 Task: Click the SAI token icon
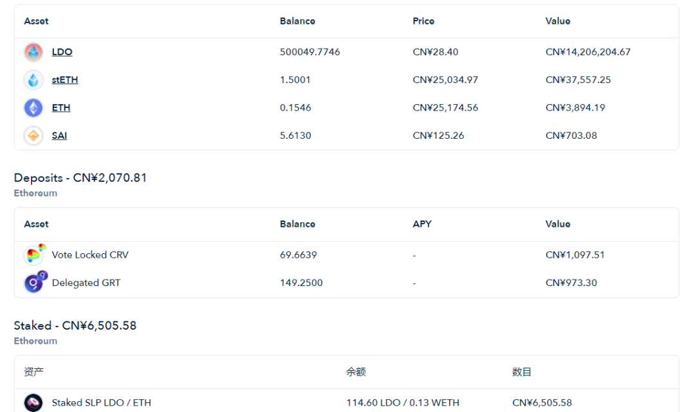tap(33, 136)
